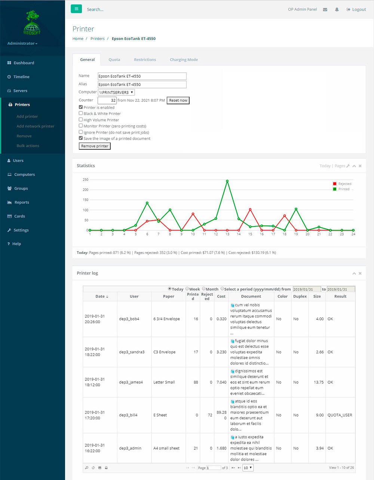Click the Computers laptop icon
Image resolution: width=374 pixels, height=480 pixels.
pos(9,174)
